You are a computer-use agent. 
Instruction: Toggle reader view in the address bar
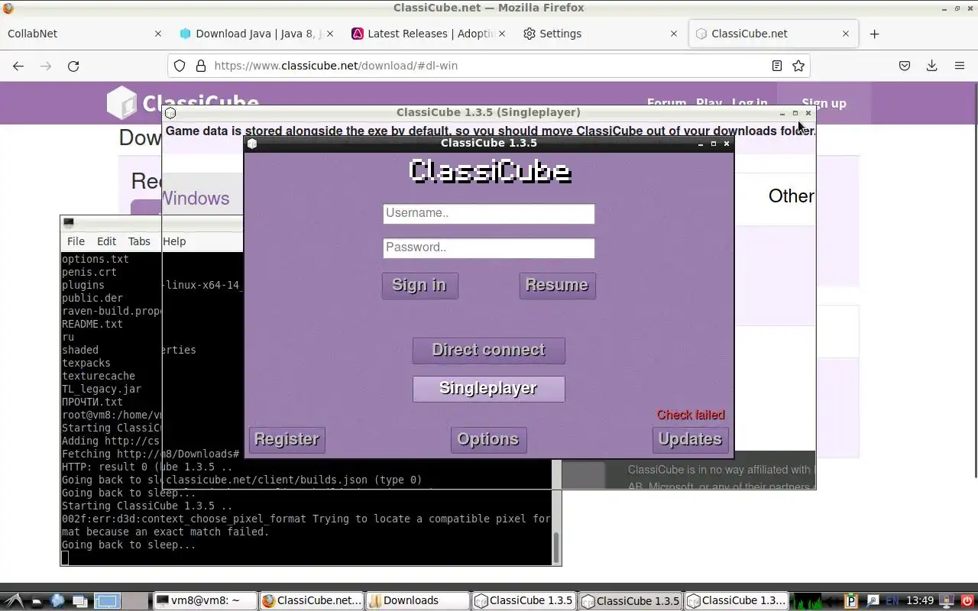pos(777,66)
